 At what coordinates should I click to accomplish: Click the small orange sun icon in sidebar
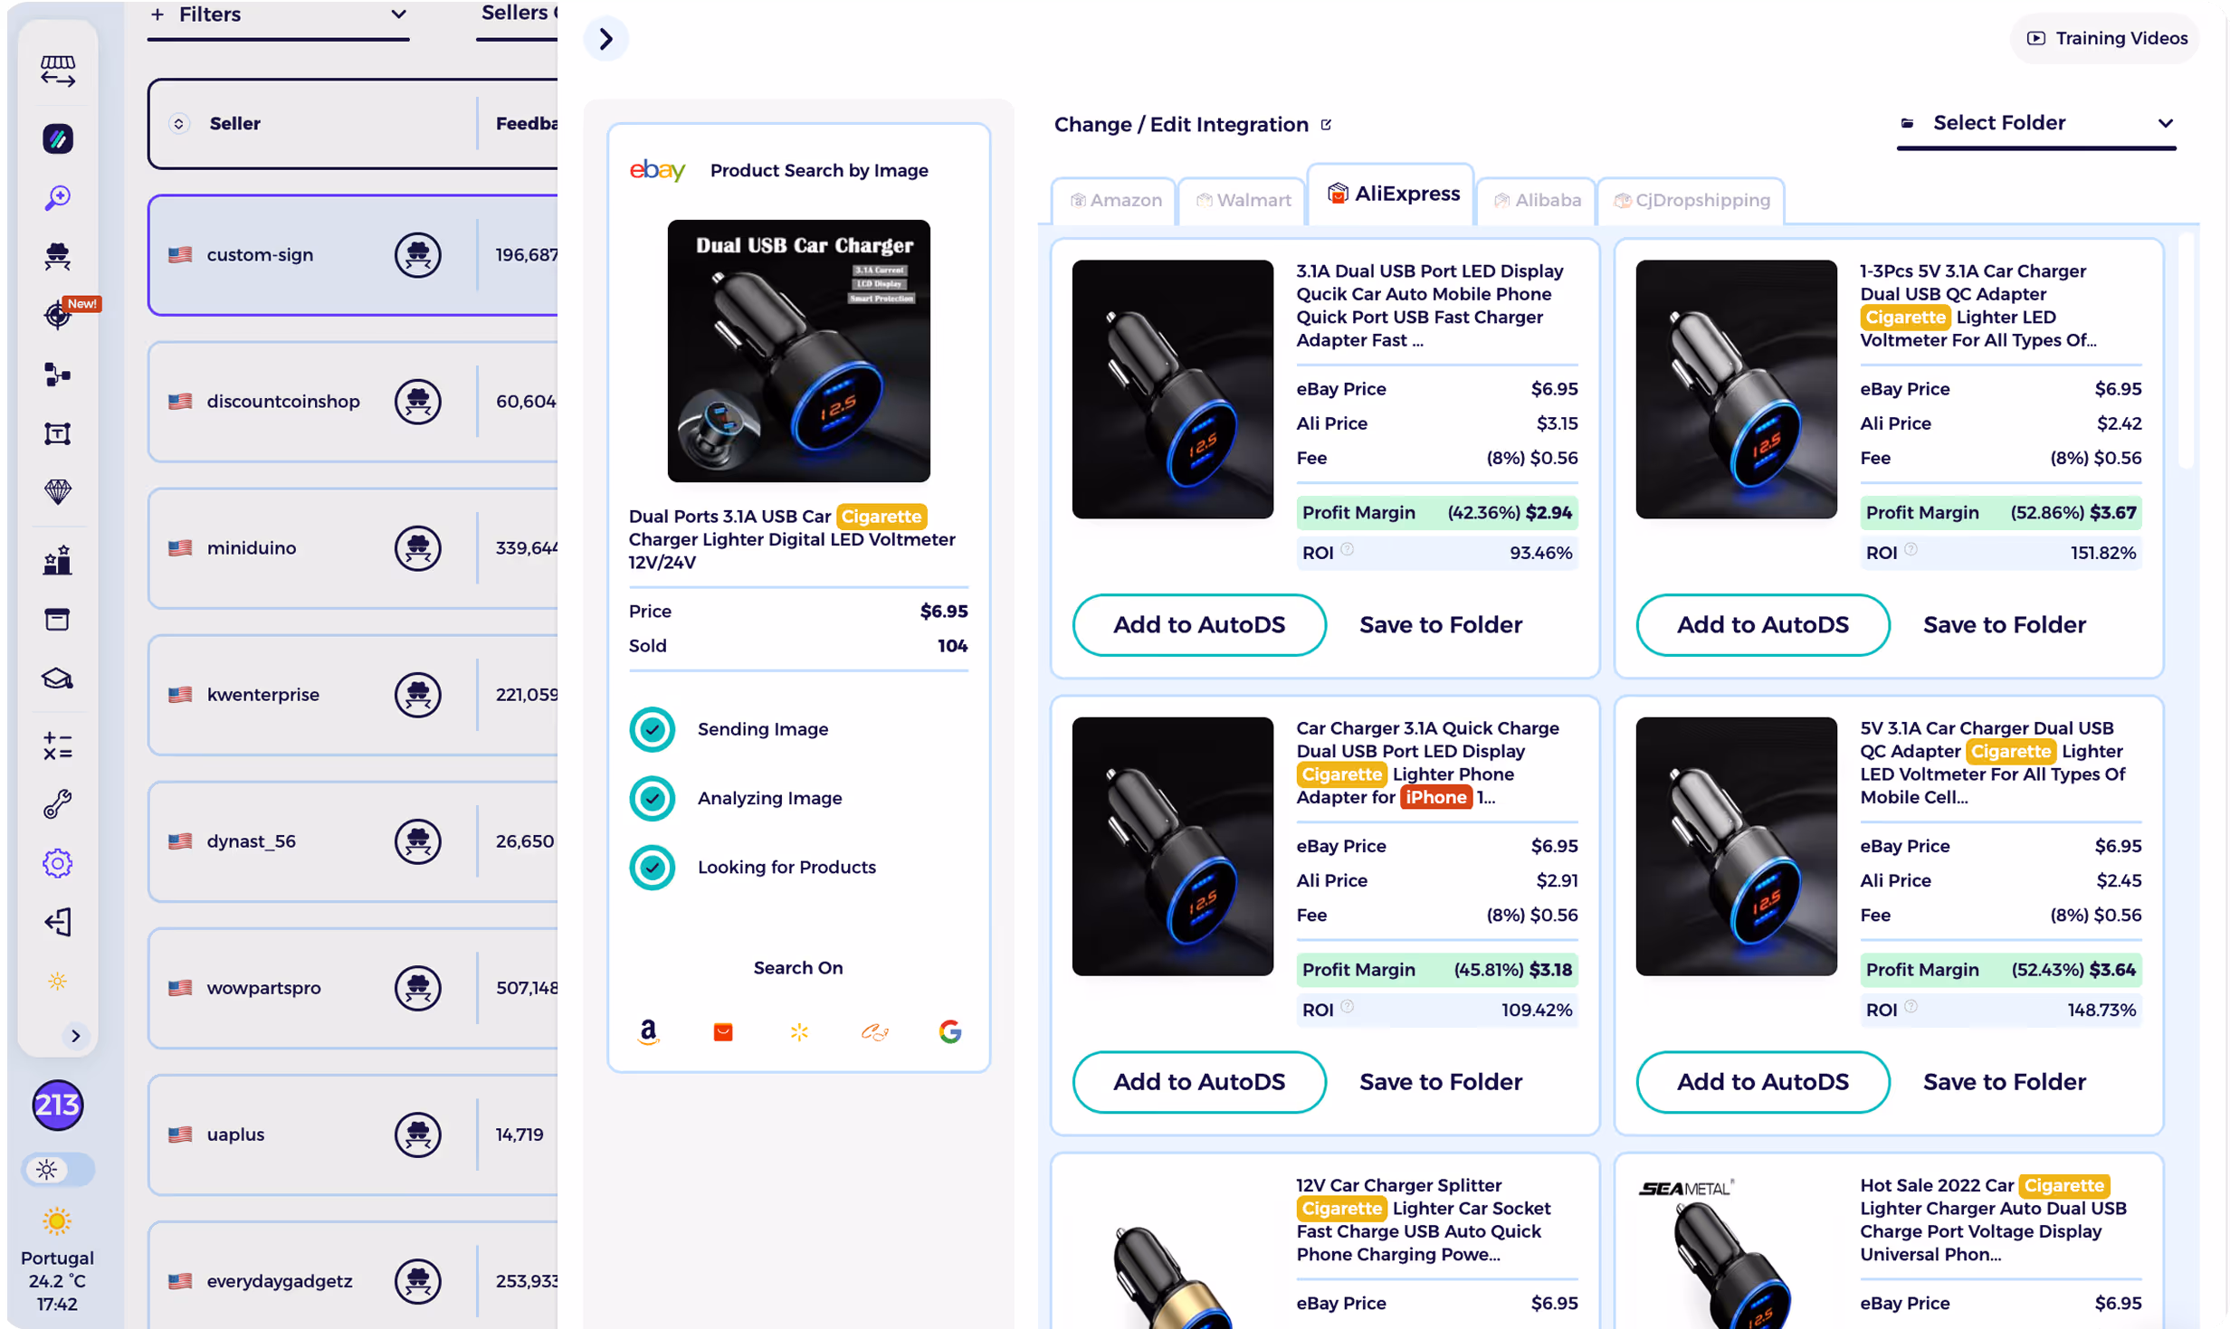point(57,981)
